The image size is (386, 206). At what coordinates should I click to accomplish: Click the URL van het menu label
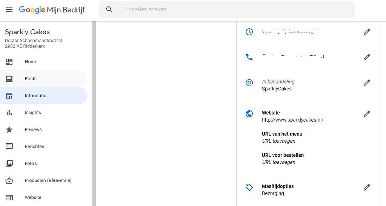[x=282, y=134]
